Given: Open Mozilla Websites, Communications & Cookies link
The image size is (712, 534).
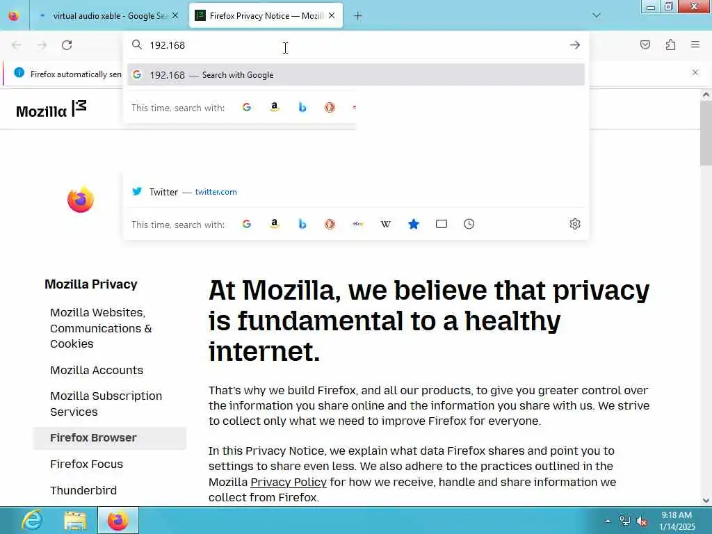Looking at the screenshot, I should tap(101, 328).
